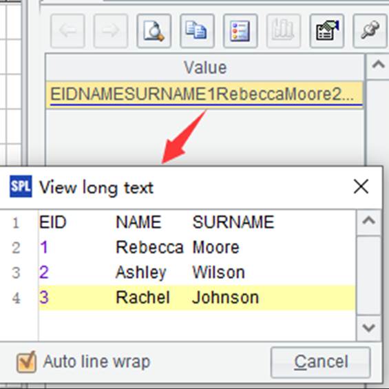Image resolution: width=389 pixels, height=389 pixels.
Task: Close the View long text dialog
Action: [x=361, y=187]
